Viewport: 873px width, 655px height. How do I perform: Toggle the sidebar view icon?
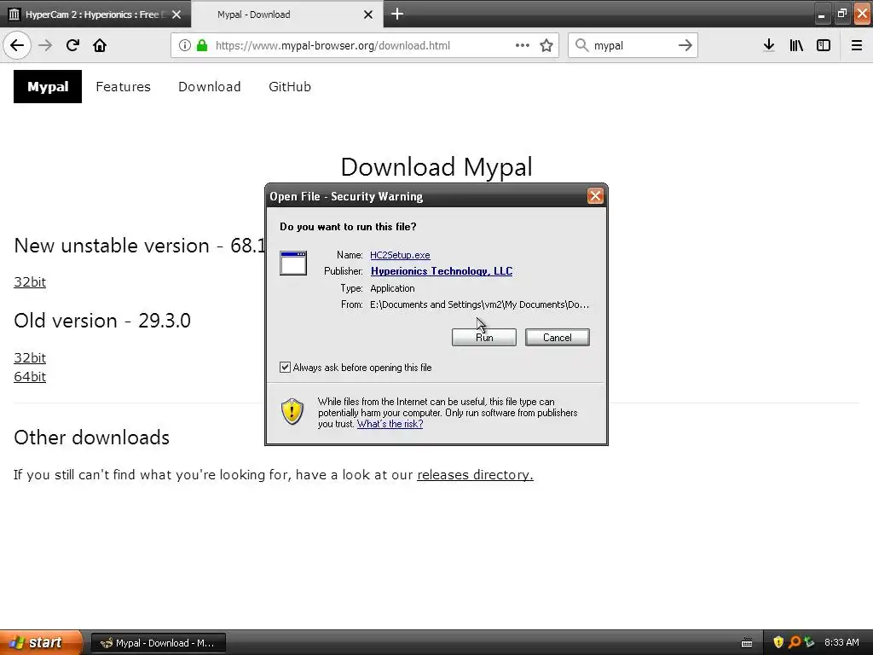(x=824, y=45)
